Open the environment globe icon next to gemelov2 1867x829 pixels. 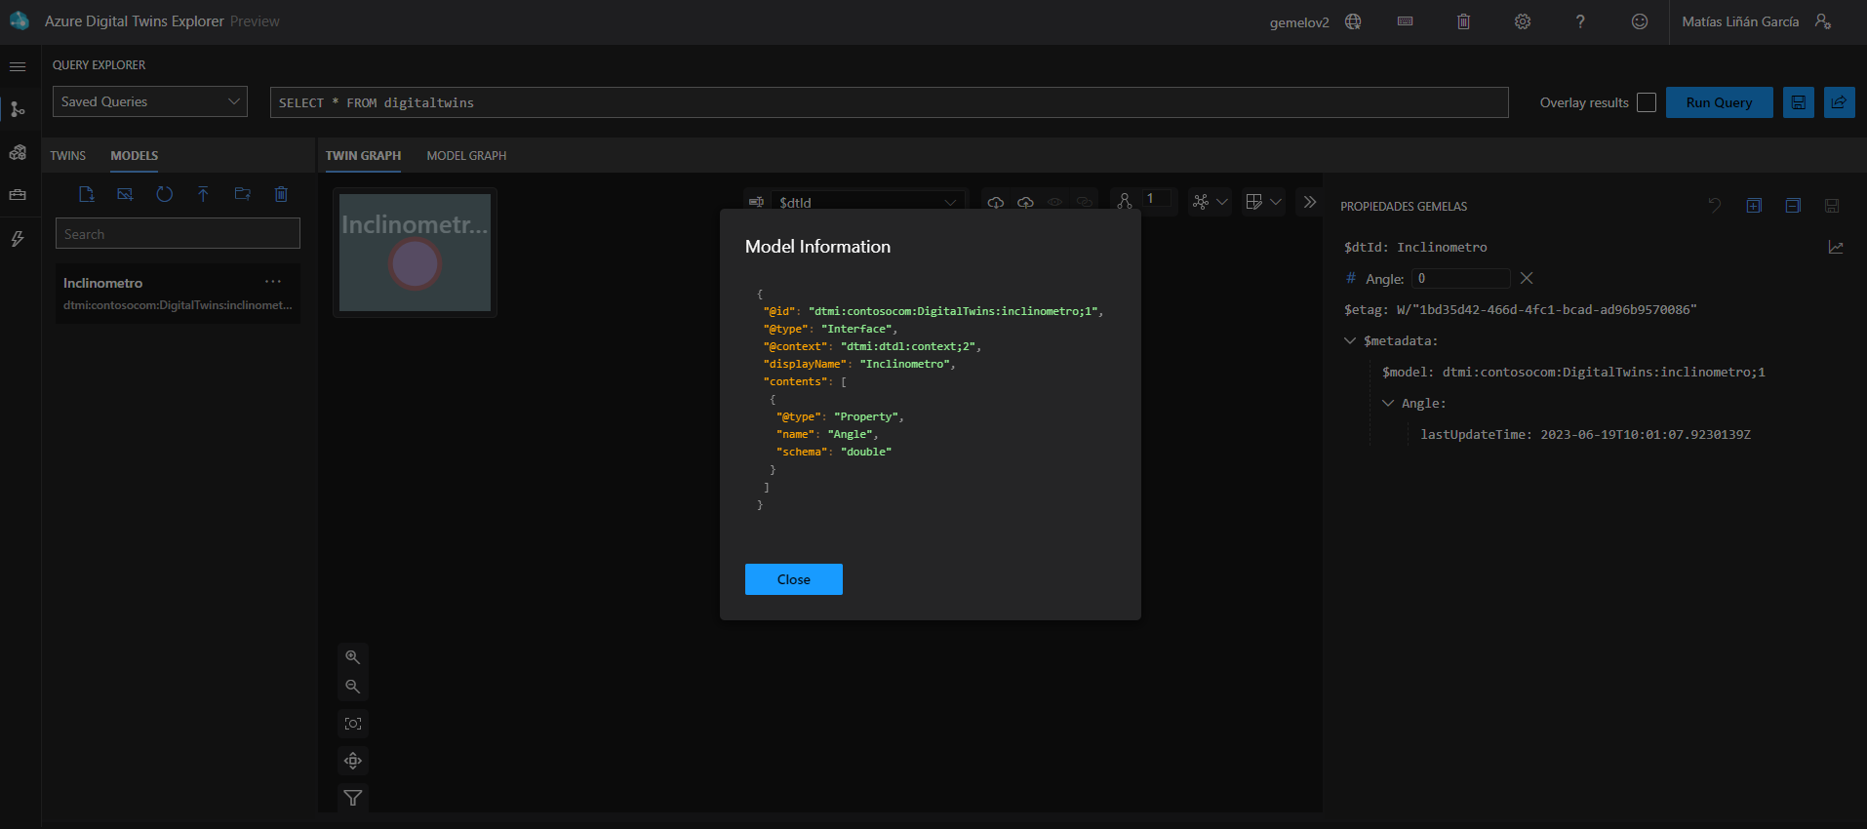1353,21
